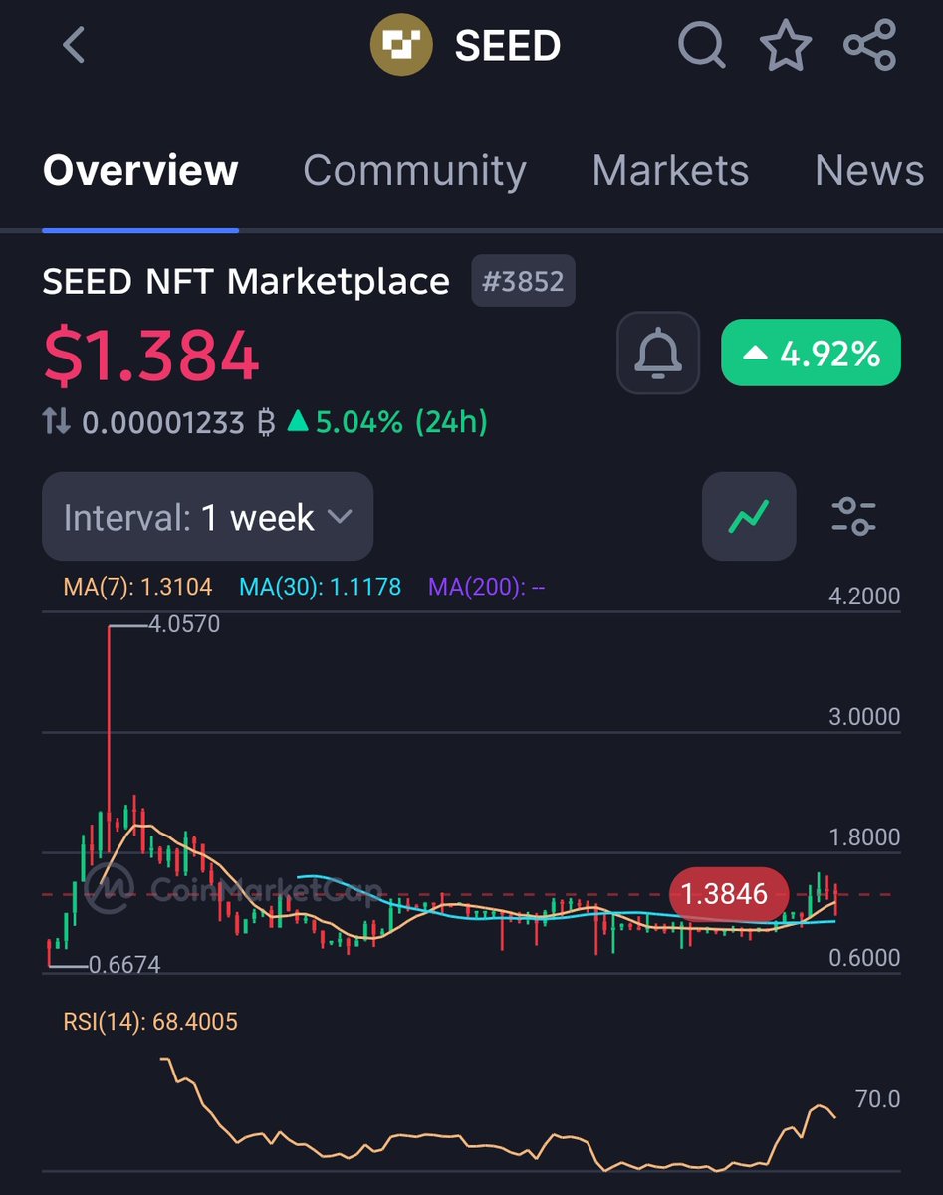Tap the 0.00001233 BTC price
This screenshot has width=943, height=1195.
178,423
